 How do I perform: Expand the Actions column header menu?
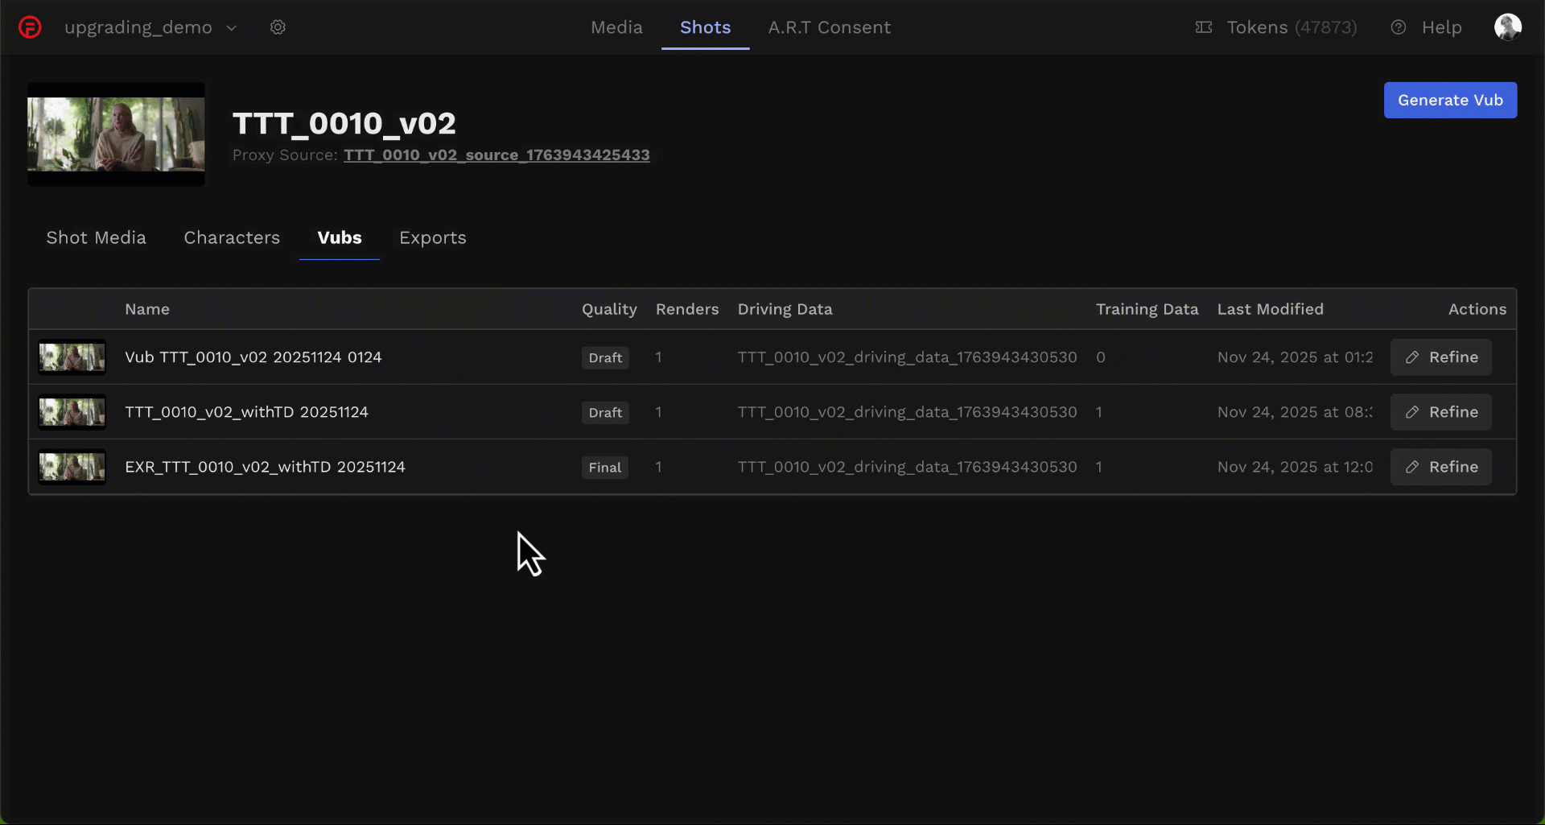click(x=1477, y=309)
